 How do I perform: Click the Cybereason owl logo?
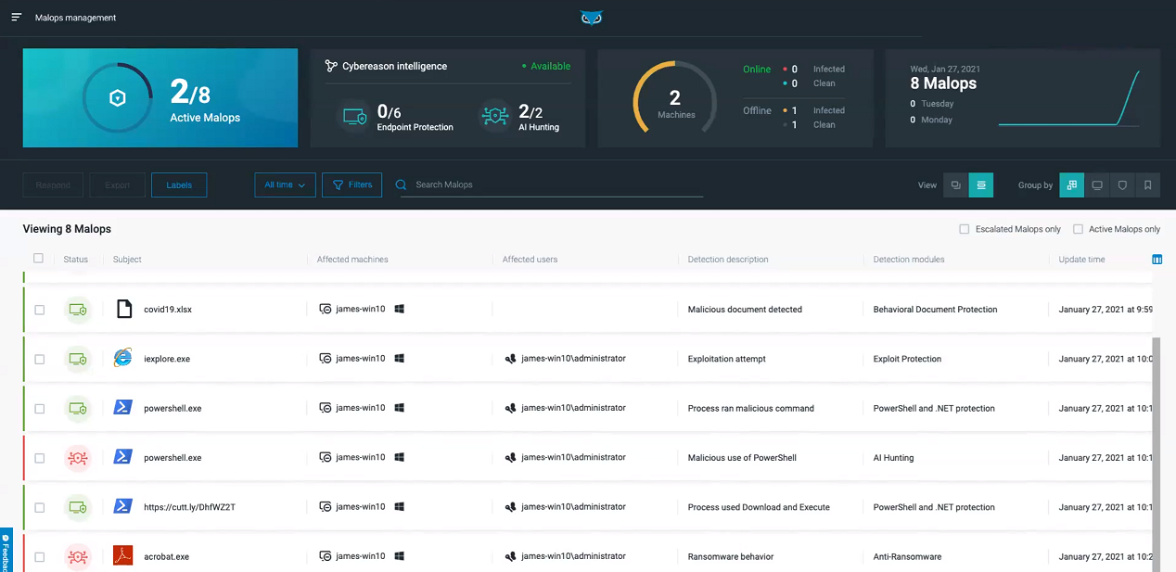591,17
